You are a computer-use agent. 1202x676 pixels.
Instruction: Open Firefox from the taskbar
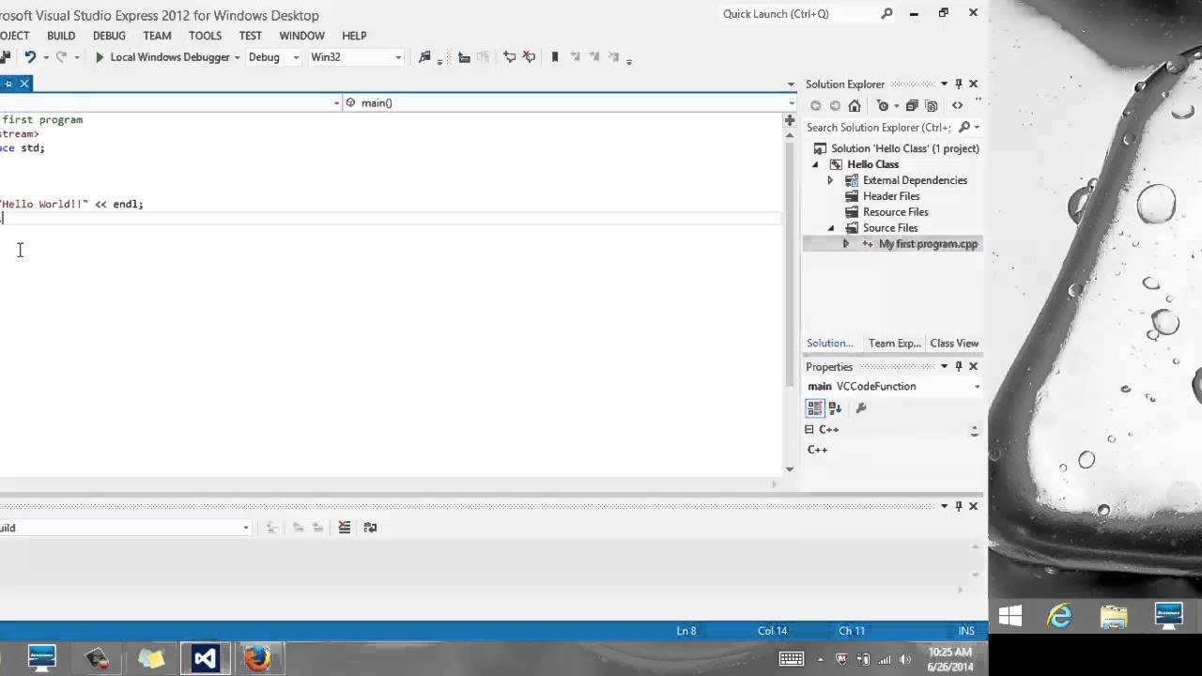(x=257, y=658)
